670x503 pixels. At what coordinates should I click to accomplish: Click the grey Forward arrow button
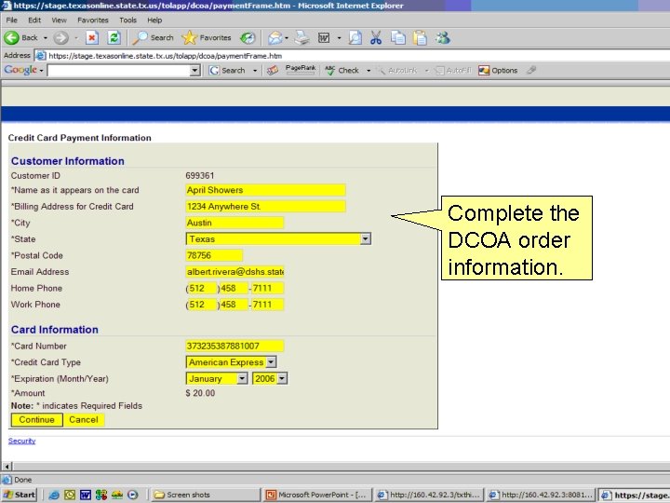pos(60,37)
